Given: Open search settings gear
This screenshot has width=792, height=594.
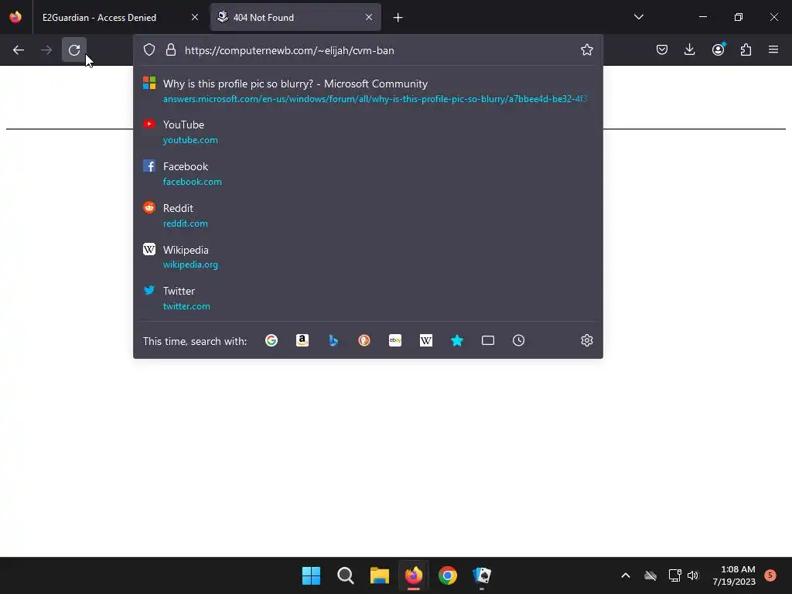Looking at the screenshot, I should (x=586, y=340).
